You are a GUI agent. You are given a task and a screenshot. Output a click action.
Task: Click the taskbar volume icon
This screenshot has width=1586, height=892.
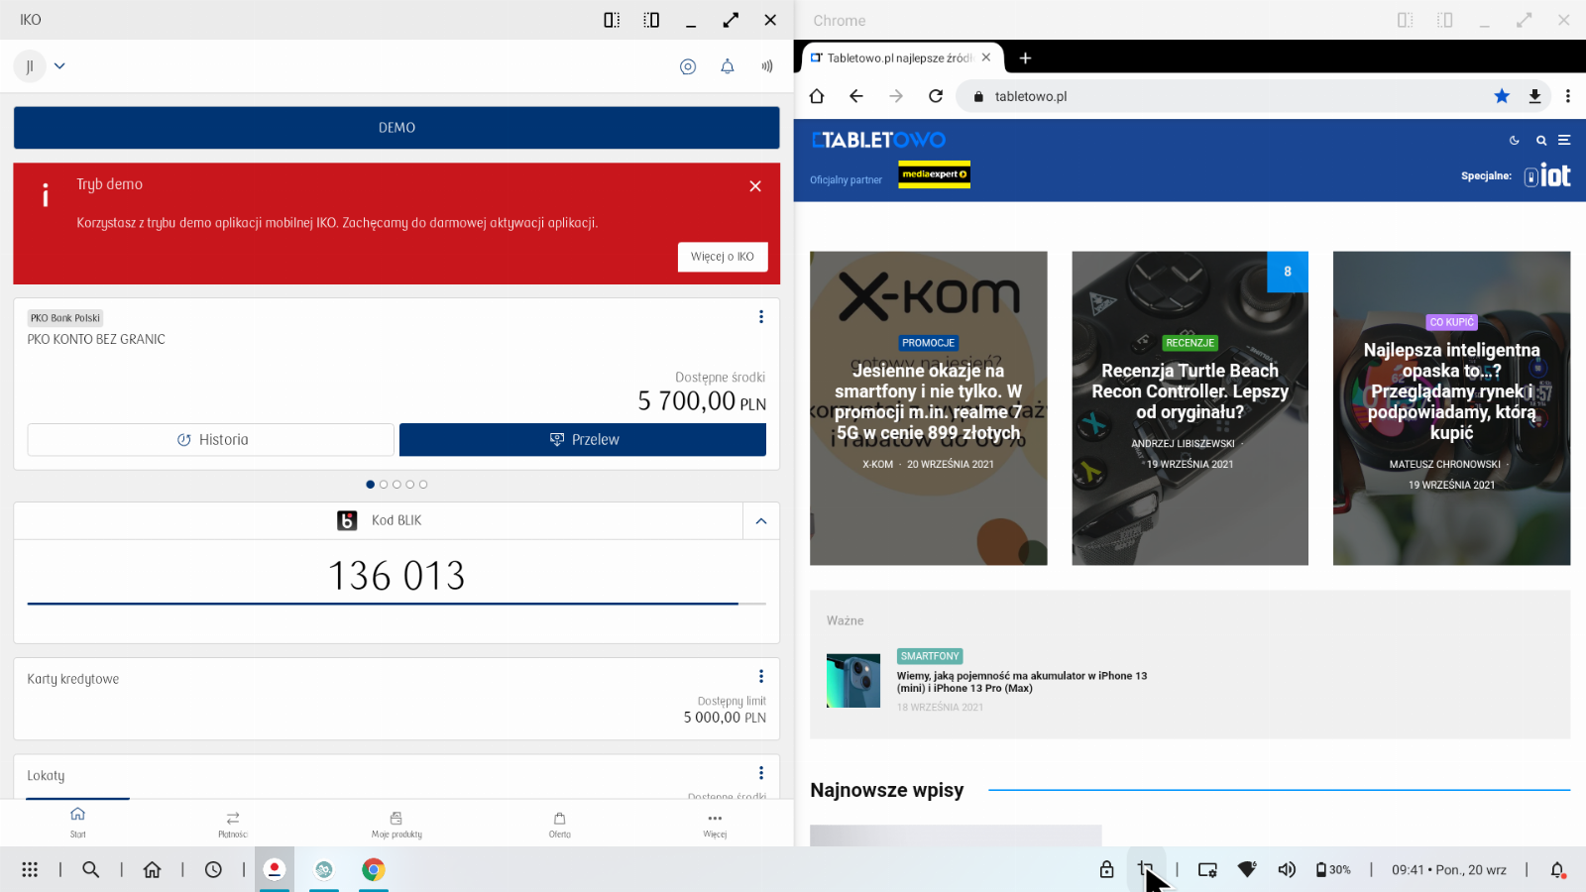click(x=1287, y=869)
